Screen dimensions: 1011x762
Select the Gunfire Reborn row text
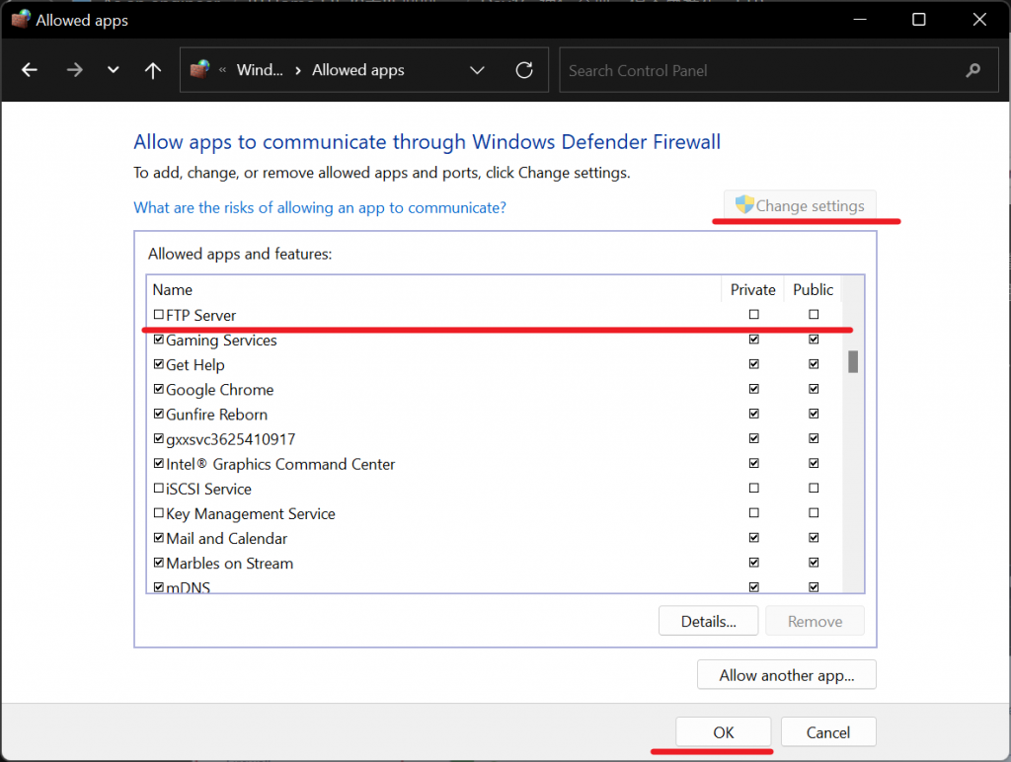216,415
